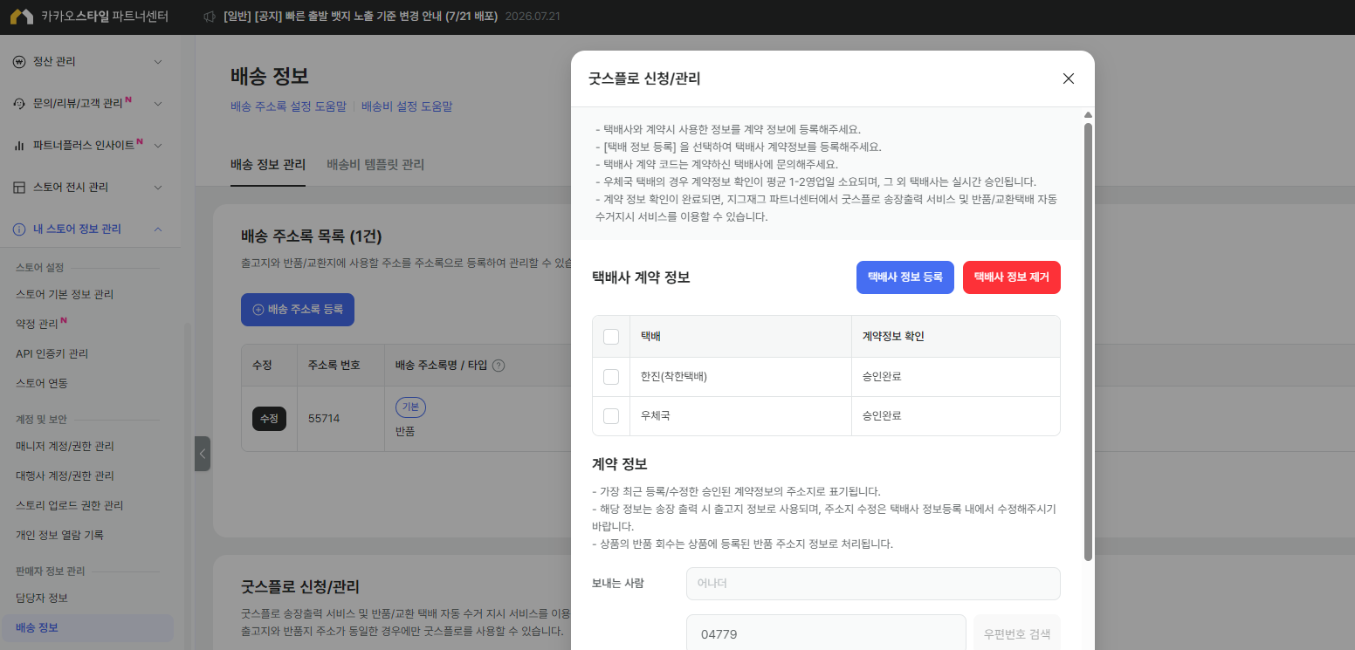1355x650 pixels.
Task: Click the Kakao Style house logo icon
Action: click(x=22, y=17)
